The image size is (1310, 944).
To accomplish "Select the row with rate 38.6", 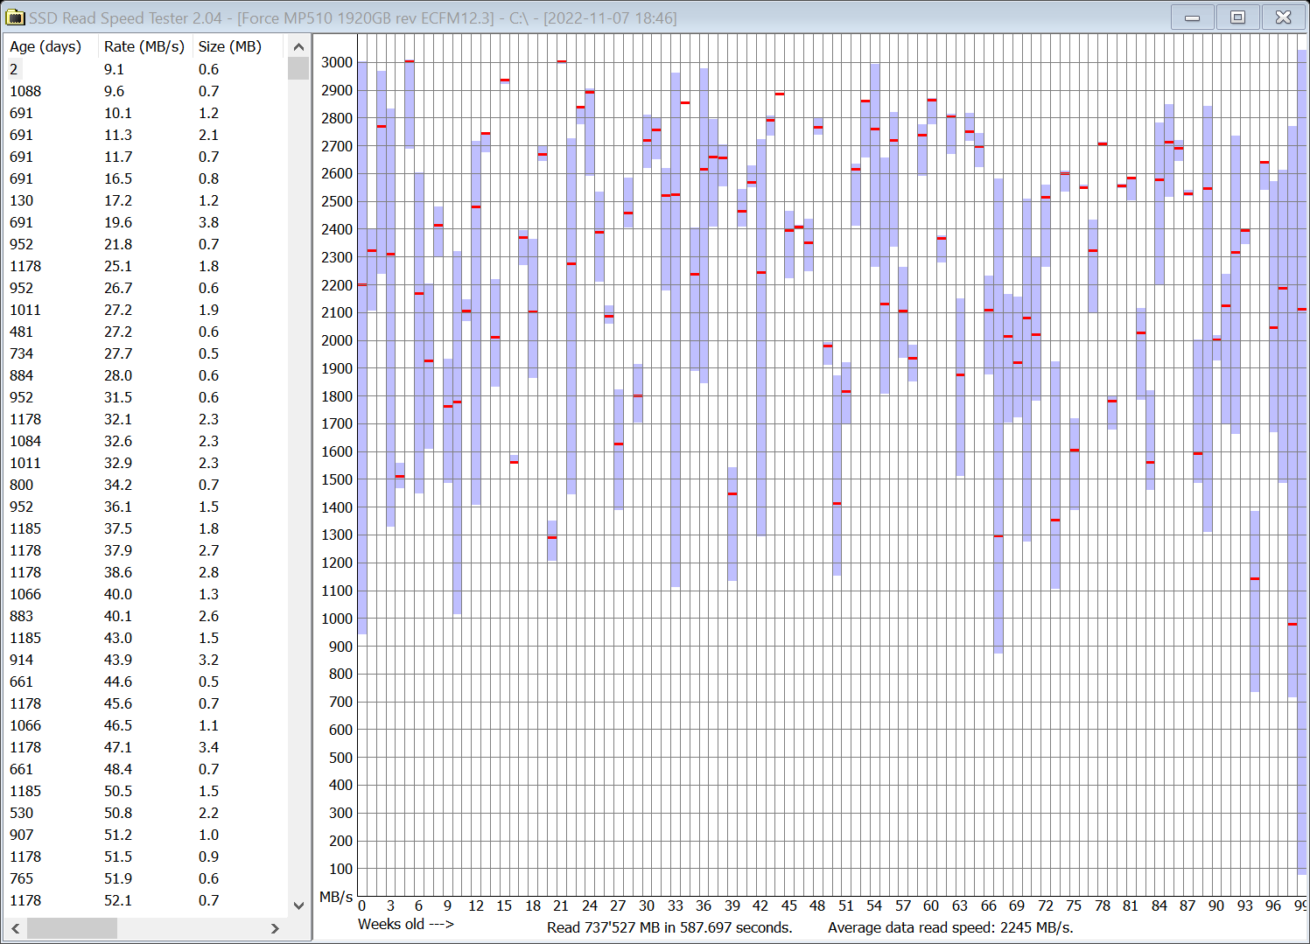I will click(x=146, y=572).
